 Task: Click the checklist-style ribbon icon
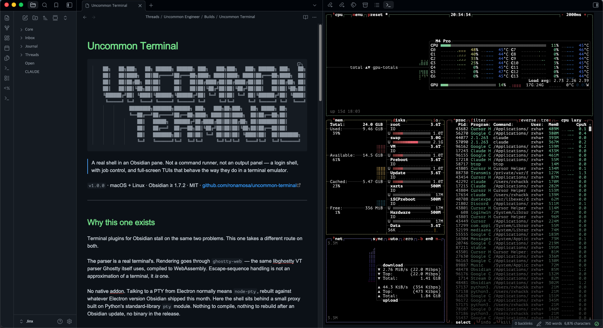[x=7, y=78]
